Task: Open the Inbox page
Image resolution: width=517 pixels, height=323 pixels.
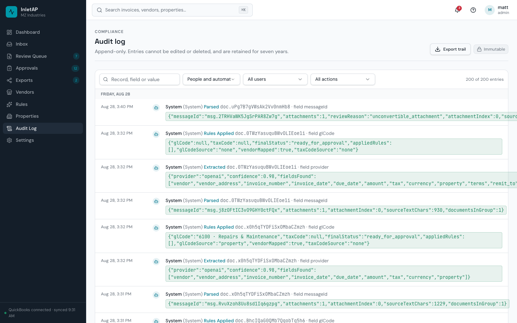Action: 43,44
